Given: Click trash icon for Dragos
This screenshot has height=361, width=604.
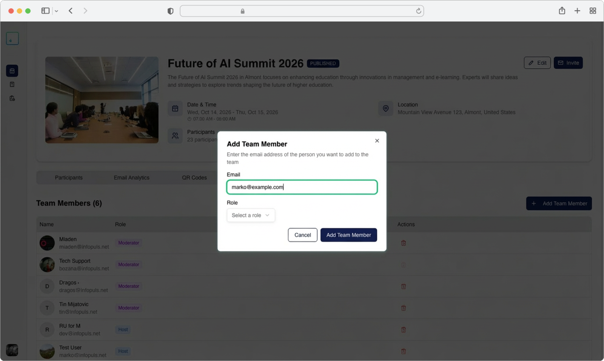Looking at the screenshot, I should [403, 286].
